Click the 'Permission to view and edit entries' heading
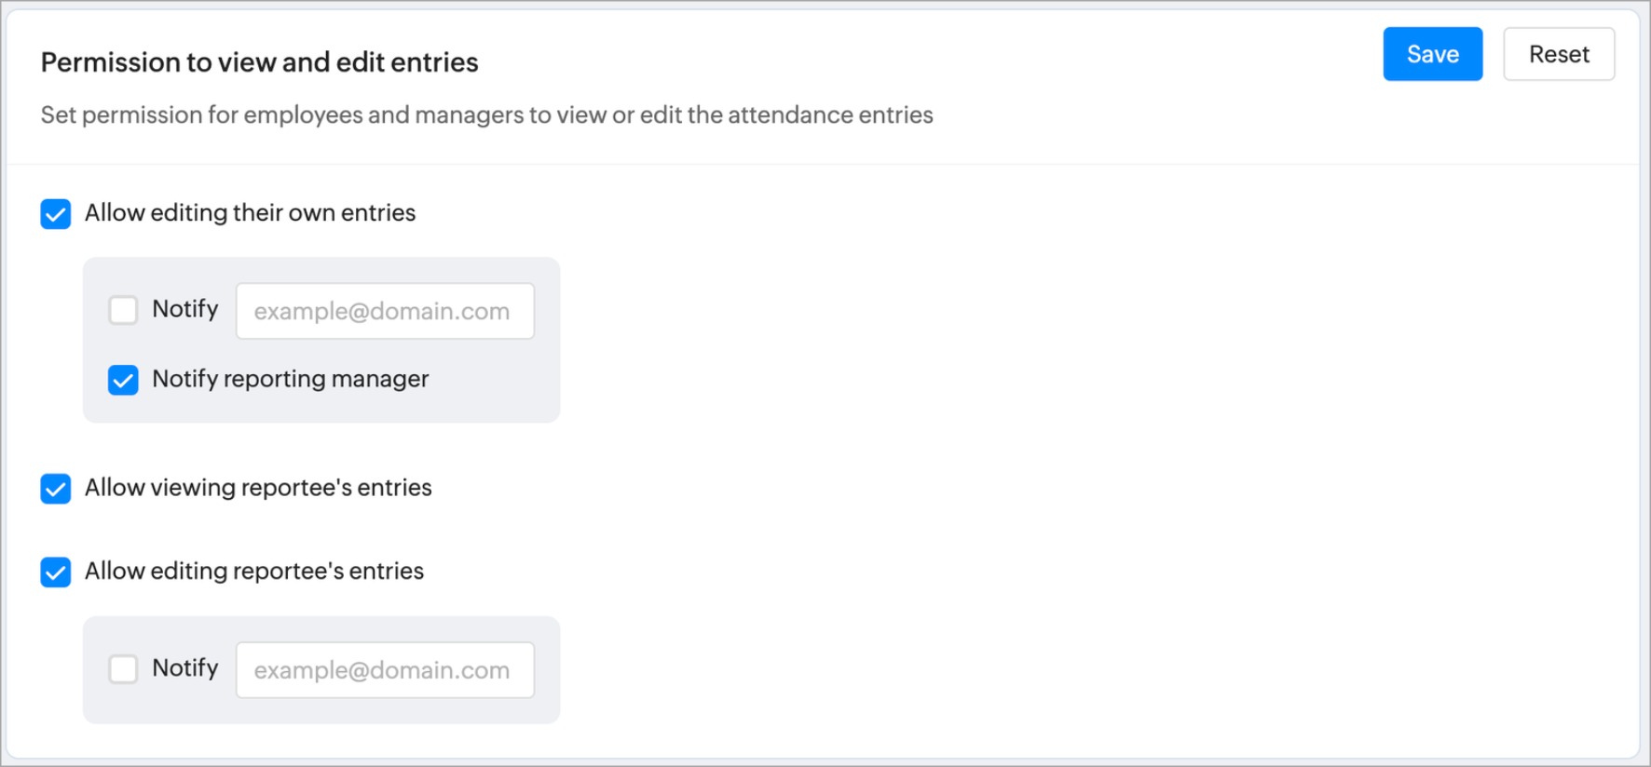The height and width of the screenshot is (767, 1651). [x=259, y=62]
